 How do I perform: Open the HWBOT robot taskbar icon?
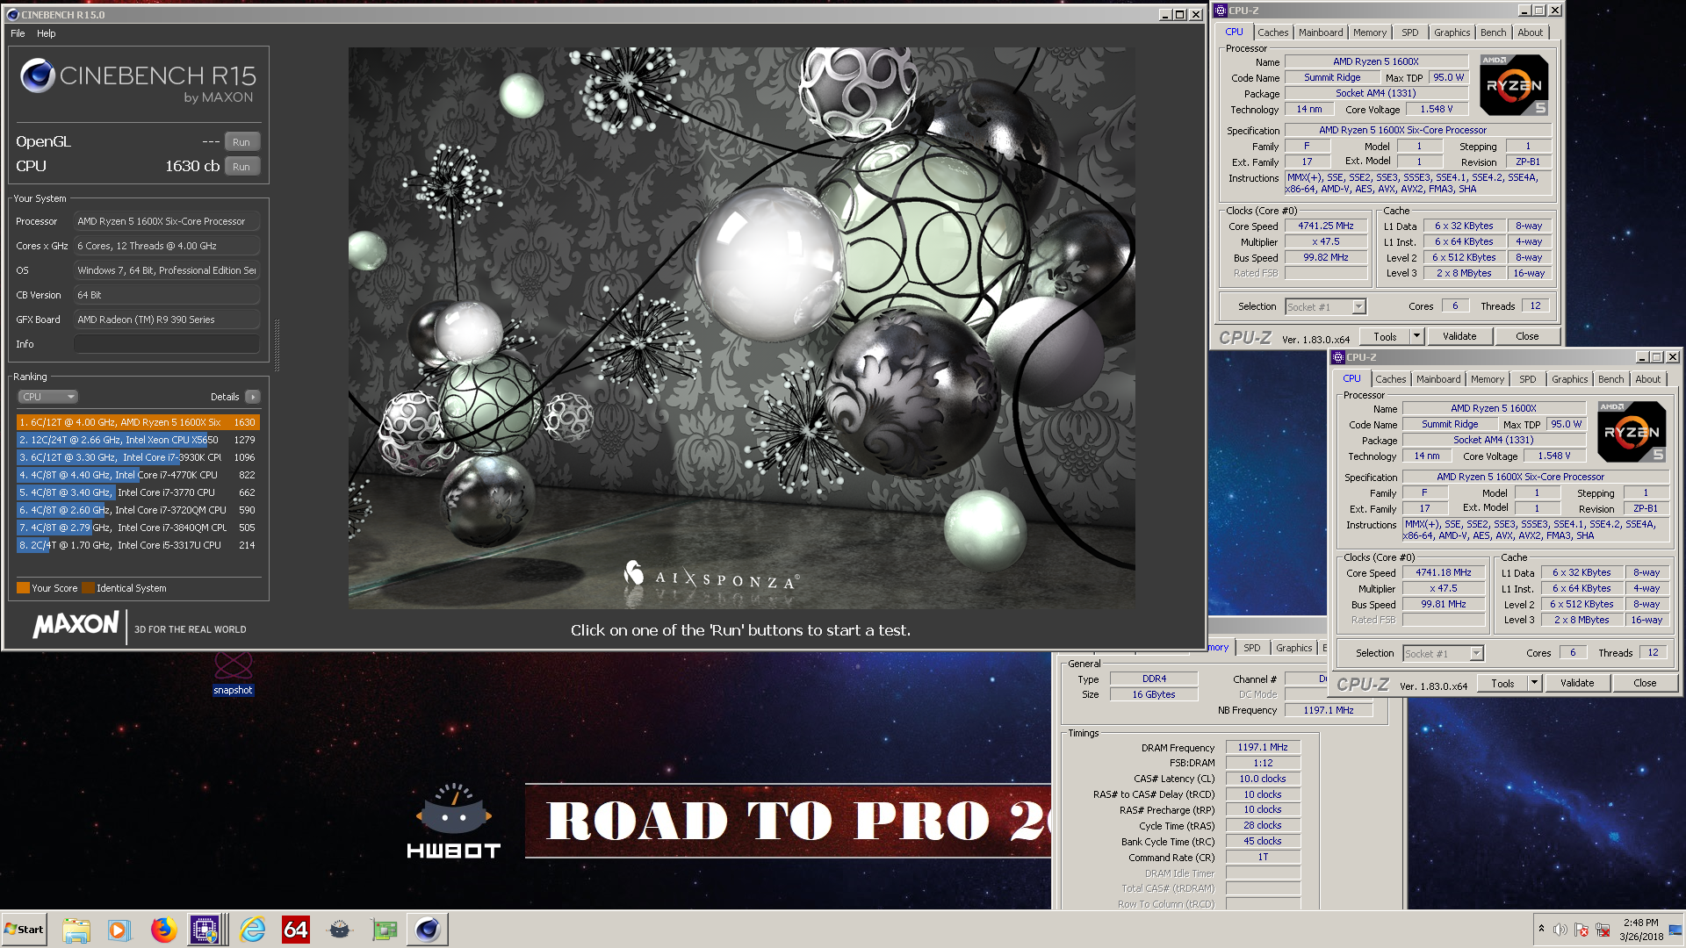point(340,930)
